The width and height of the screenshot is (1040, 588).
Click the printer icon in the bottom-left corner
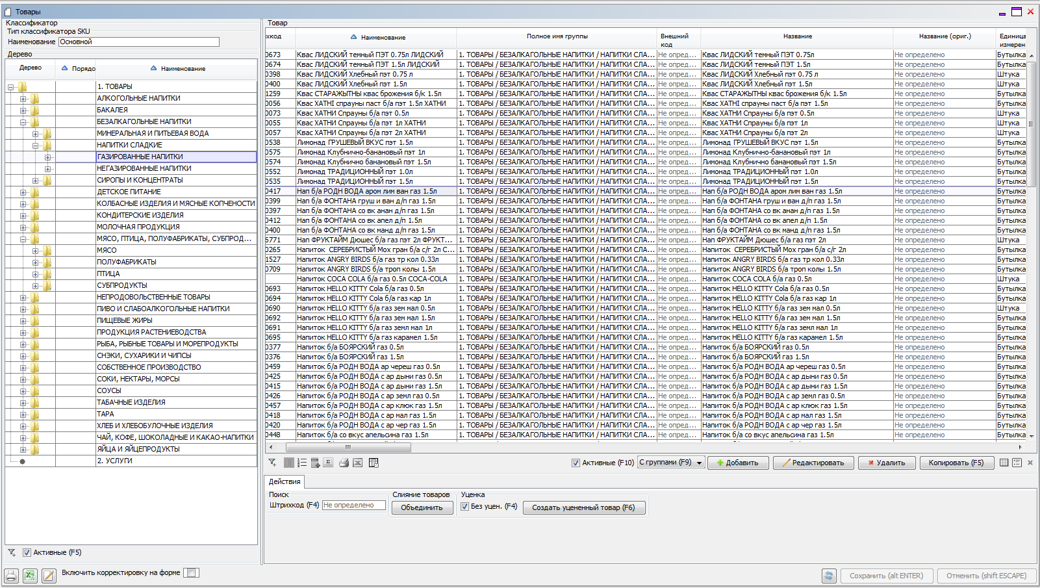tap(11, 576)
